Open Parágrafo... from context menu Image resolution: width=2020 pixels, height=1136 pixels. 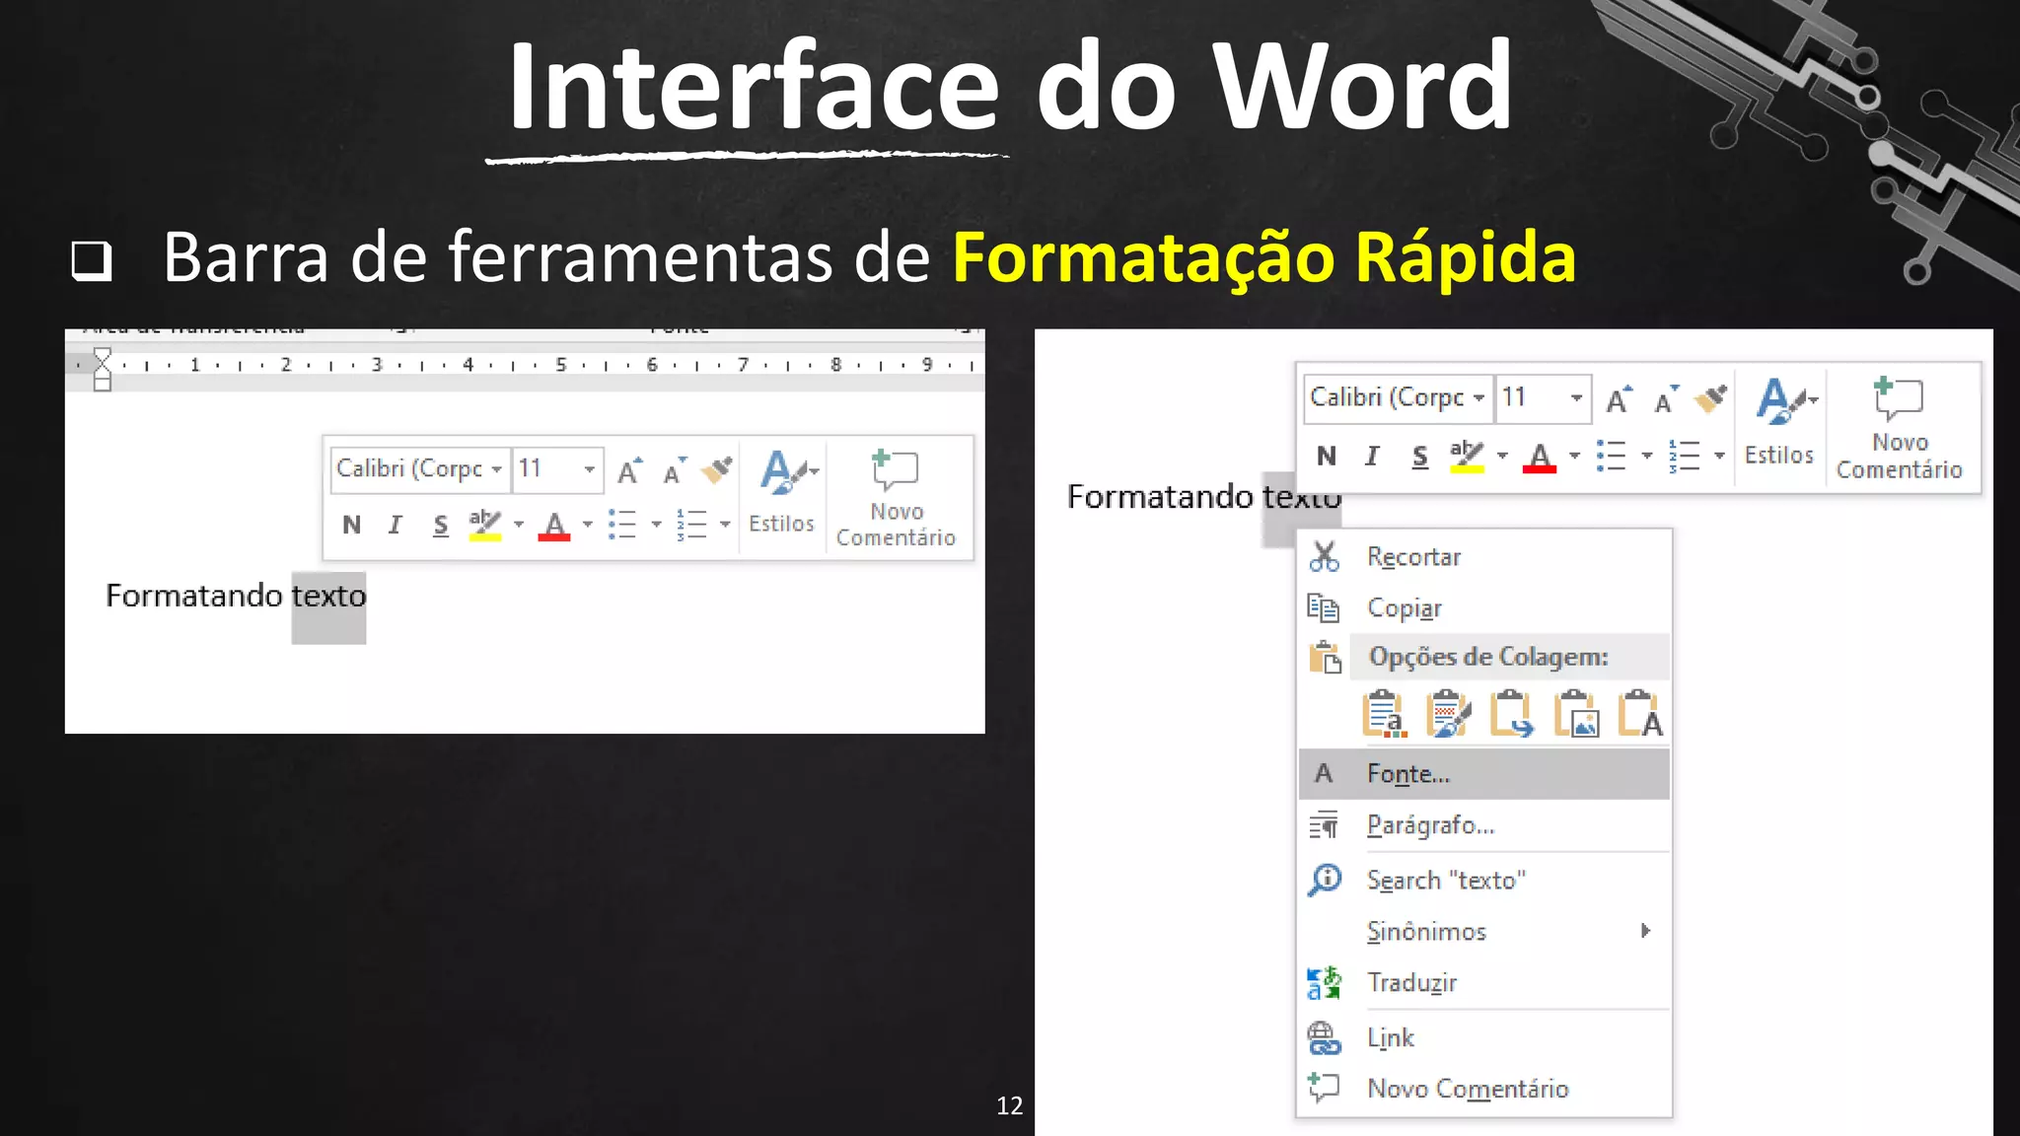(x=1484, y=825)
